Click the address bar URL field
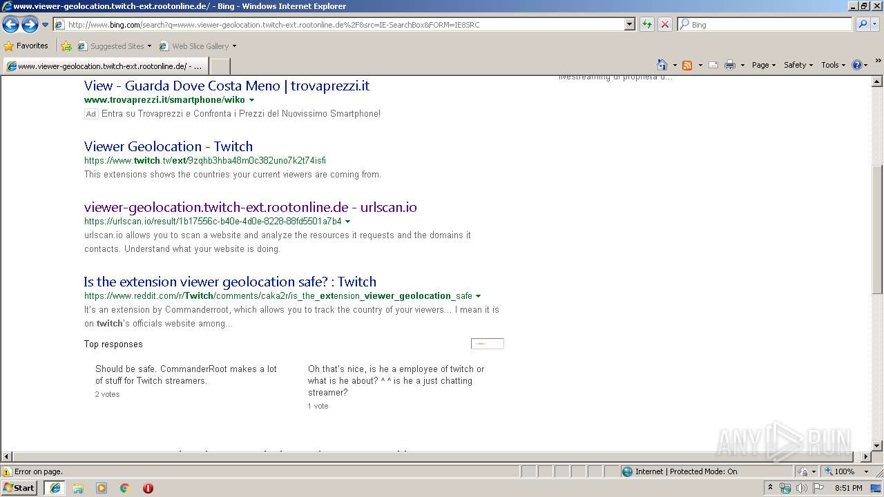 pos(338,25)
